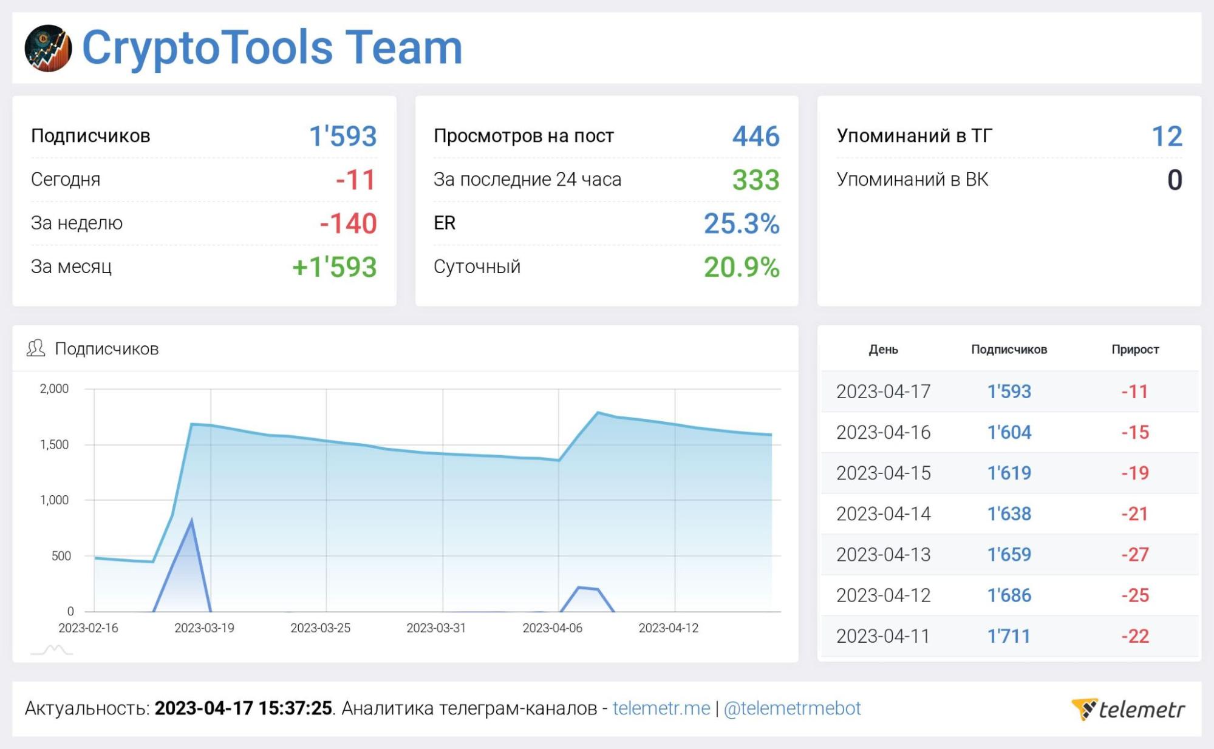Open the CryptoTools Team channel title
This screenshot has height=749, width=1214.
click(272, 47)
